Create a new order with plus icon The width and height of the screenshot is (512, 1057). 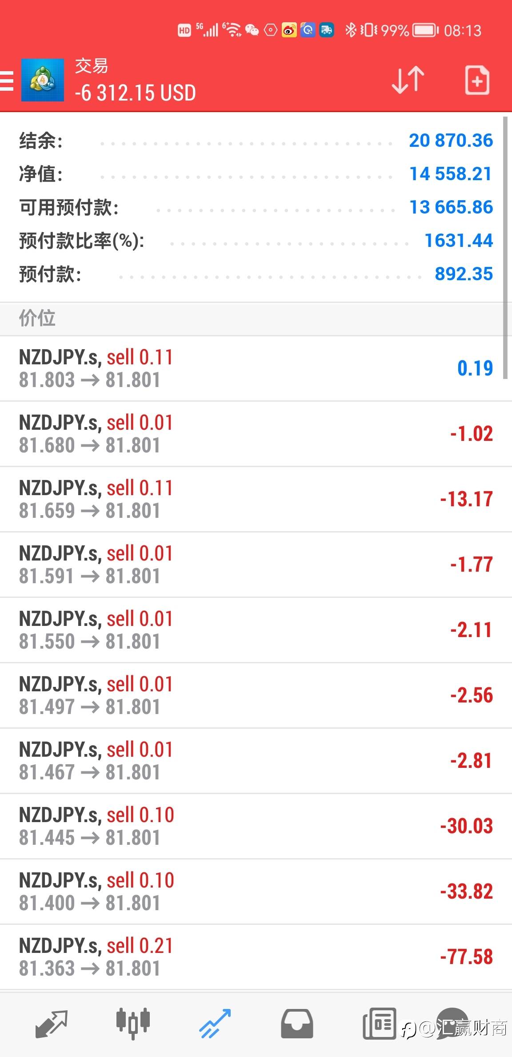coord(477,81)
